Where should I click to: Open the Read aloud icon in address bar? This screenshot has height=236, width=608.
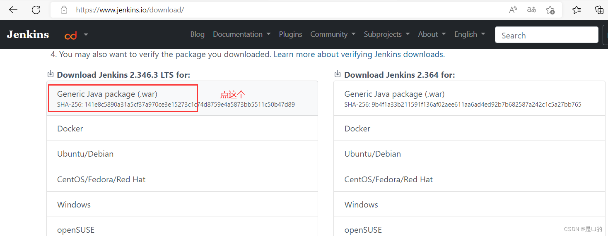[513, 10]
